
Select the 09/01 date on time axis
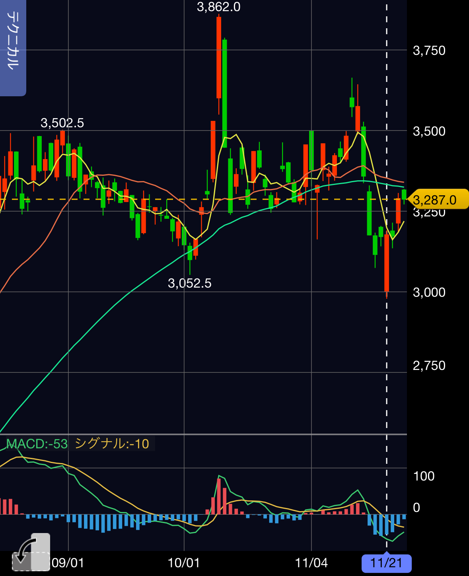68,563
